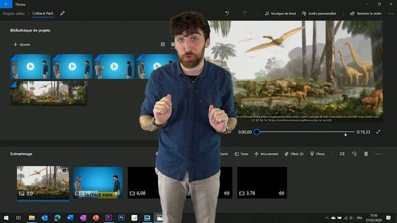Click the Scénarimage heading
This screenshot has height=223, width=397.
pyautogui.click(x=21, y=154)
